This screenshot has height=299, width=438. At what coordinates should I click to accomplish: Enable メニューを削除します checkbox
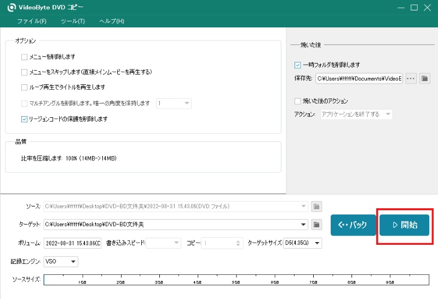[x=24, y=57]
